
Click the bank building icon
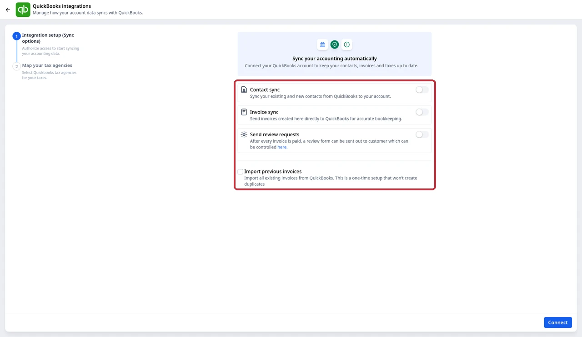(322, 45)
